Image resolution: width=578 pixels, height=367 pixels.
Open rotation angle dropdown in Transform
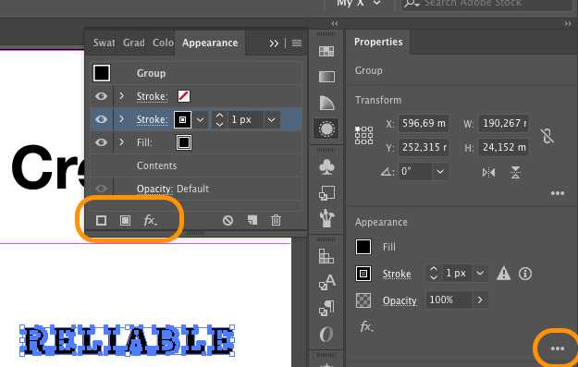point(440,172)
